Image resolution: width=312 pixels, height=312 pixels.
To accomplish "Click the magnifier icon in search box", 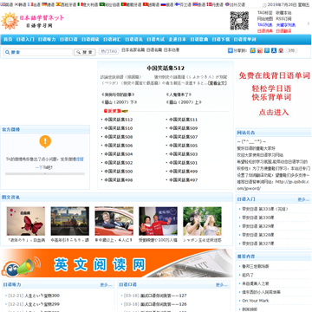I will click(x=7, y=52).
